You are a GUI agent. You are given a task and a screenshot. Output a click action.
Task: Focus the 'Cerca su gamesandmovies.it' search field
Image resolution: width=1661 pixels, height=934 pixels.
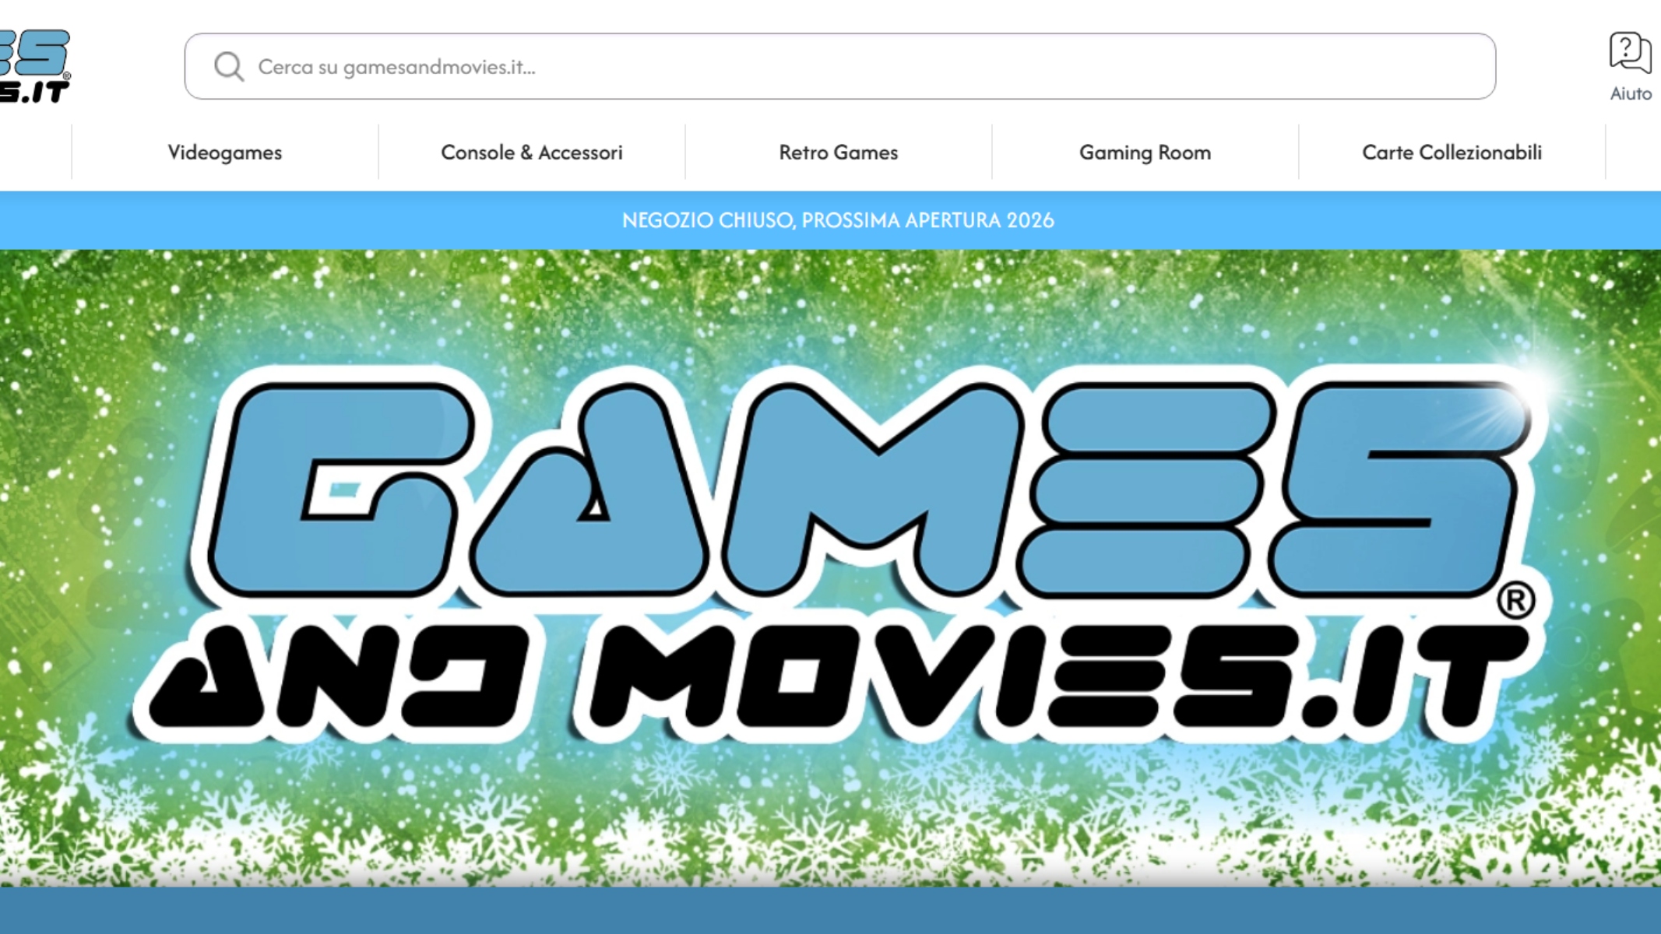[x=839, y=66]
